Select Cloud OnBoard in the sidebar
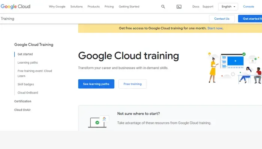Screen dimensions: 262x149 pos(28,93)
